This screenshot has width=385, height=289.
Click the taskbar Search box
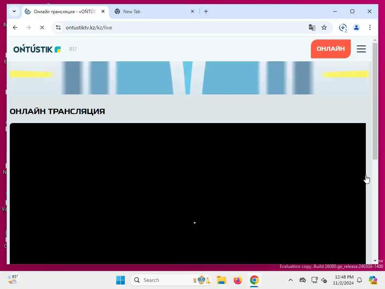[171, 280]
